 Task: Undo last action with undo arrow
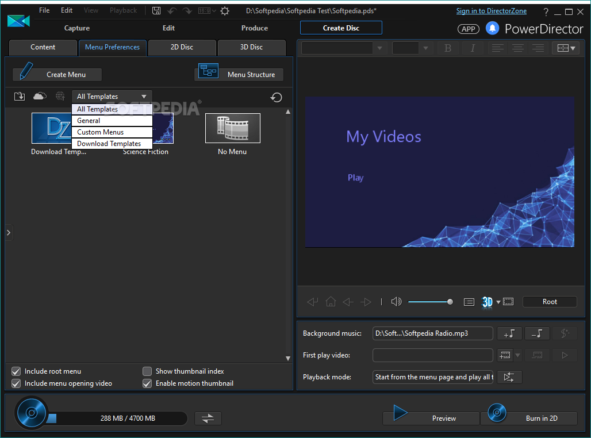coord(172,10)
